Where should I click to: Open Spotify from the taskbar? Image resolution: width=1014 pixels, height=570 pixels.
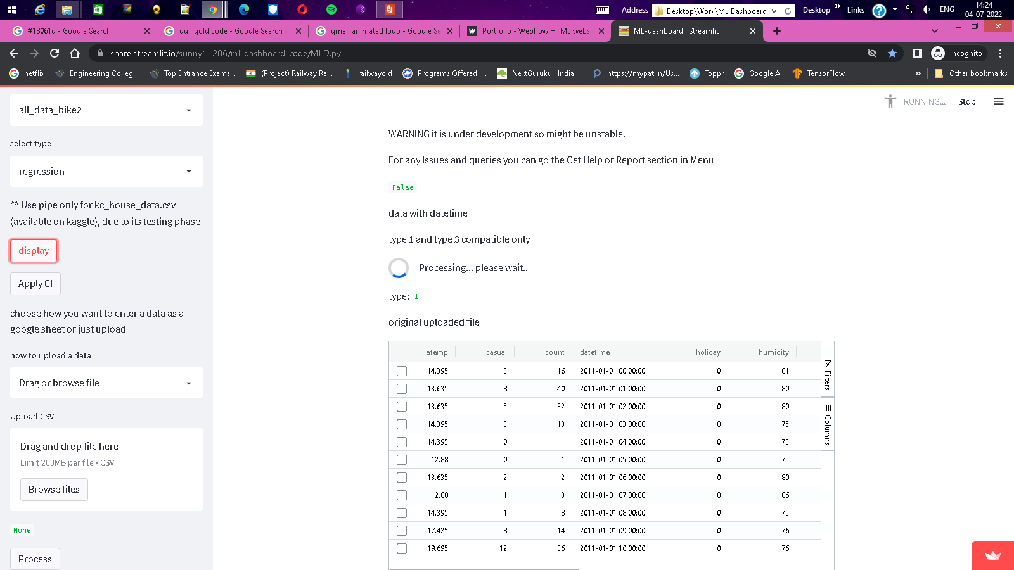point(331,9)
